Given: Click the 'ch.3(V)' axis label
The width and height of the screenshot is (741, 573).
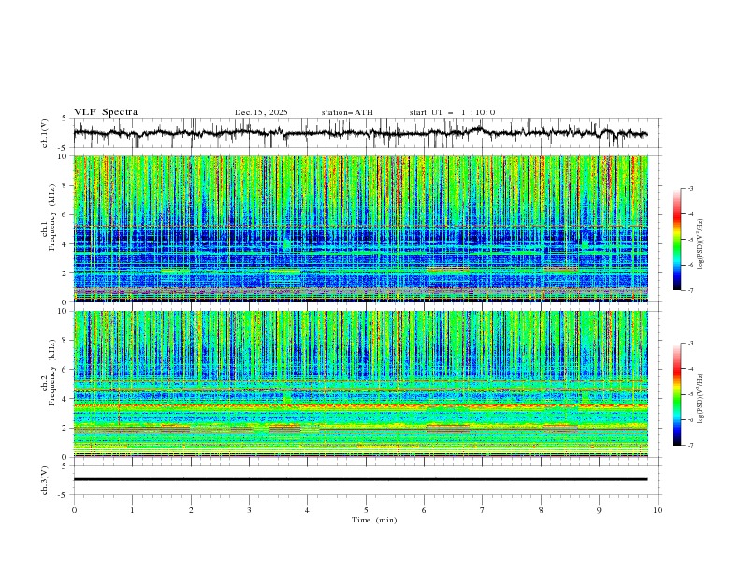Looking at the screenshot, I should point(45,480).
